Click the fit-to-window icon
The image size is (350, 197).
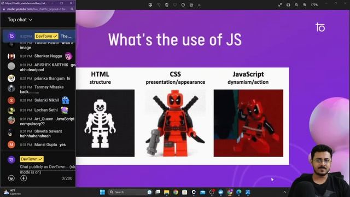point(288,5)
